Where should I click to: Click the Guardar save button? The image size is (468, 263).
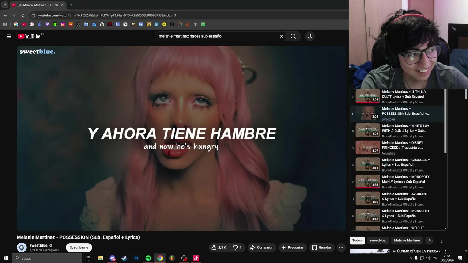321,247
